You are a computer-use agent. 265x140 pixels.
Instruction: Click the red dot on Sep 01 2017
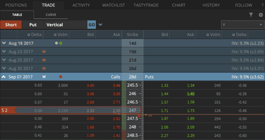click(x=61, y=77)
